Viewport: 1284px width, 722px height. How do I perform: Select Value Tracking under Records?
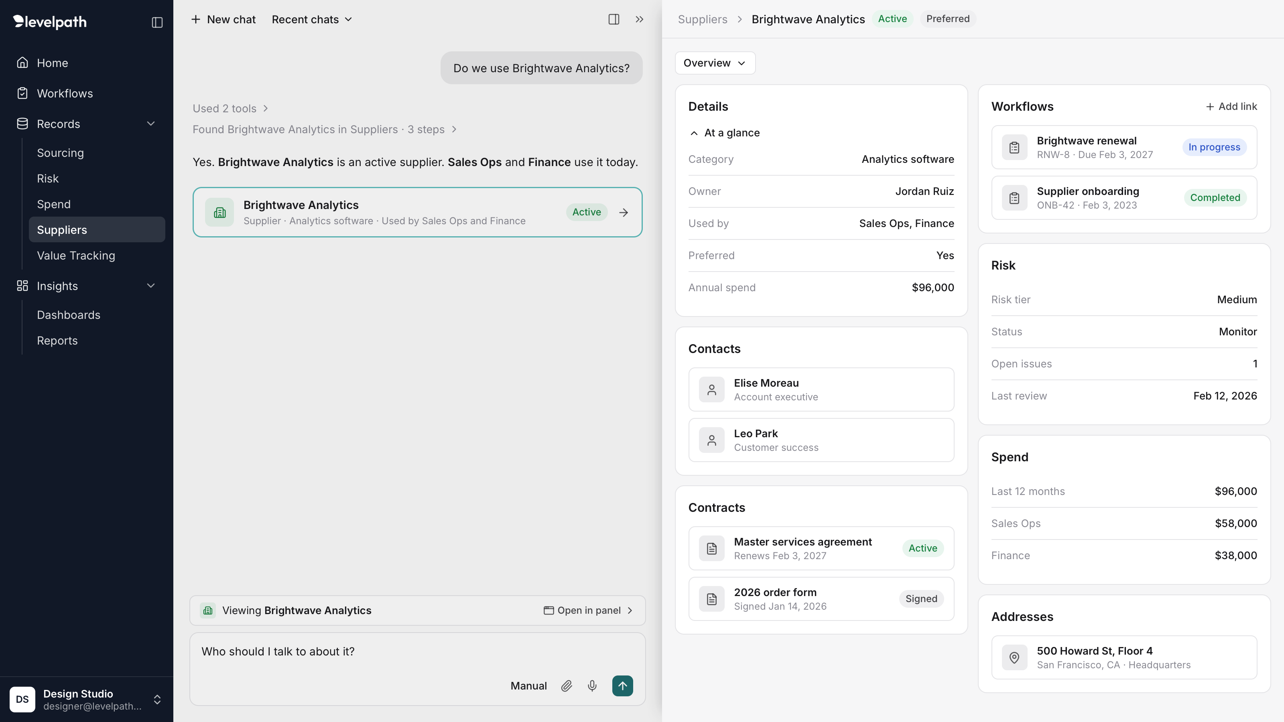coord(97,255)
